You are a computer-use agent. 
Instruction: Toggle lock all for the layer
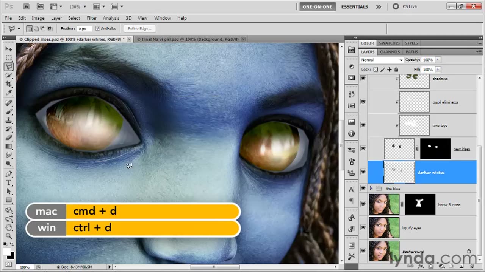[396, 70]
